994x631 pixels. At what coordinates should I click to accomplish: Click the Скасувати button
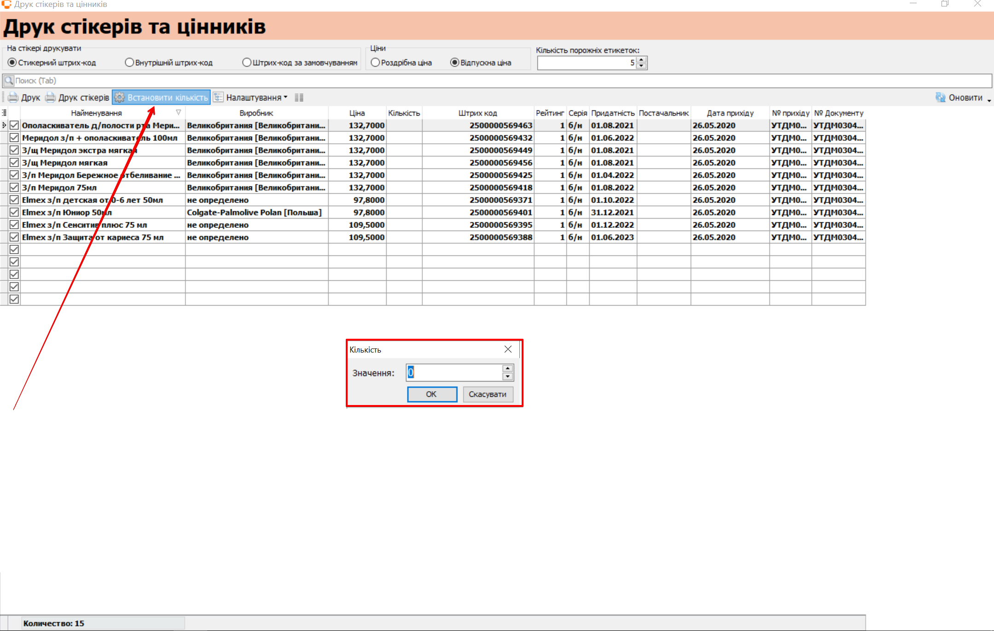tap(488, 394)
